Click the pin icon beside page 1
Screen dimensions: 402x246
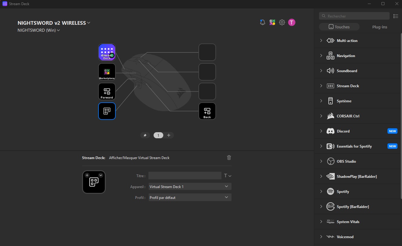tap(145, 135)
